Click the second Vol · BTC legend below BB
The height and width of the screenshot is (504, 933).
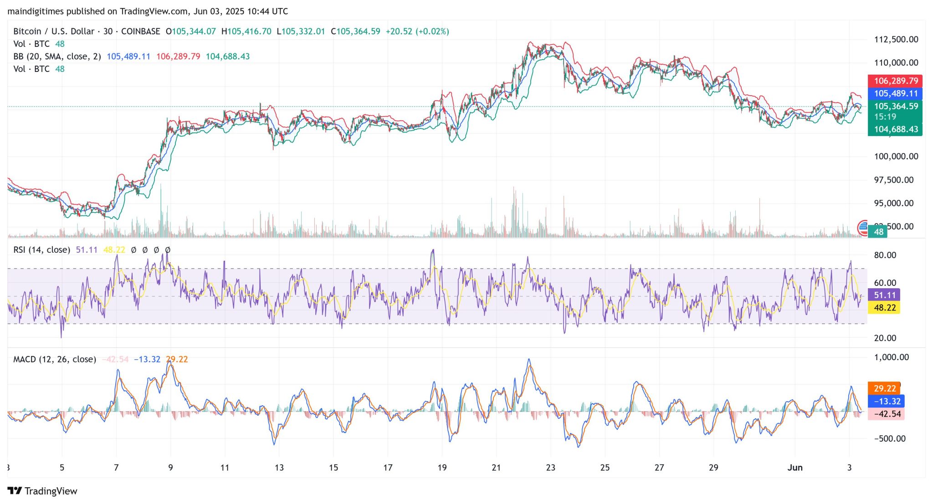pyautogui.click(x=31, y=69)
